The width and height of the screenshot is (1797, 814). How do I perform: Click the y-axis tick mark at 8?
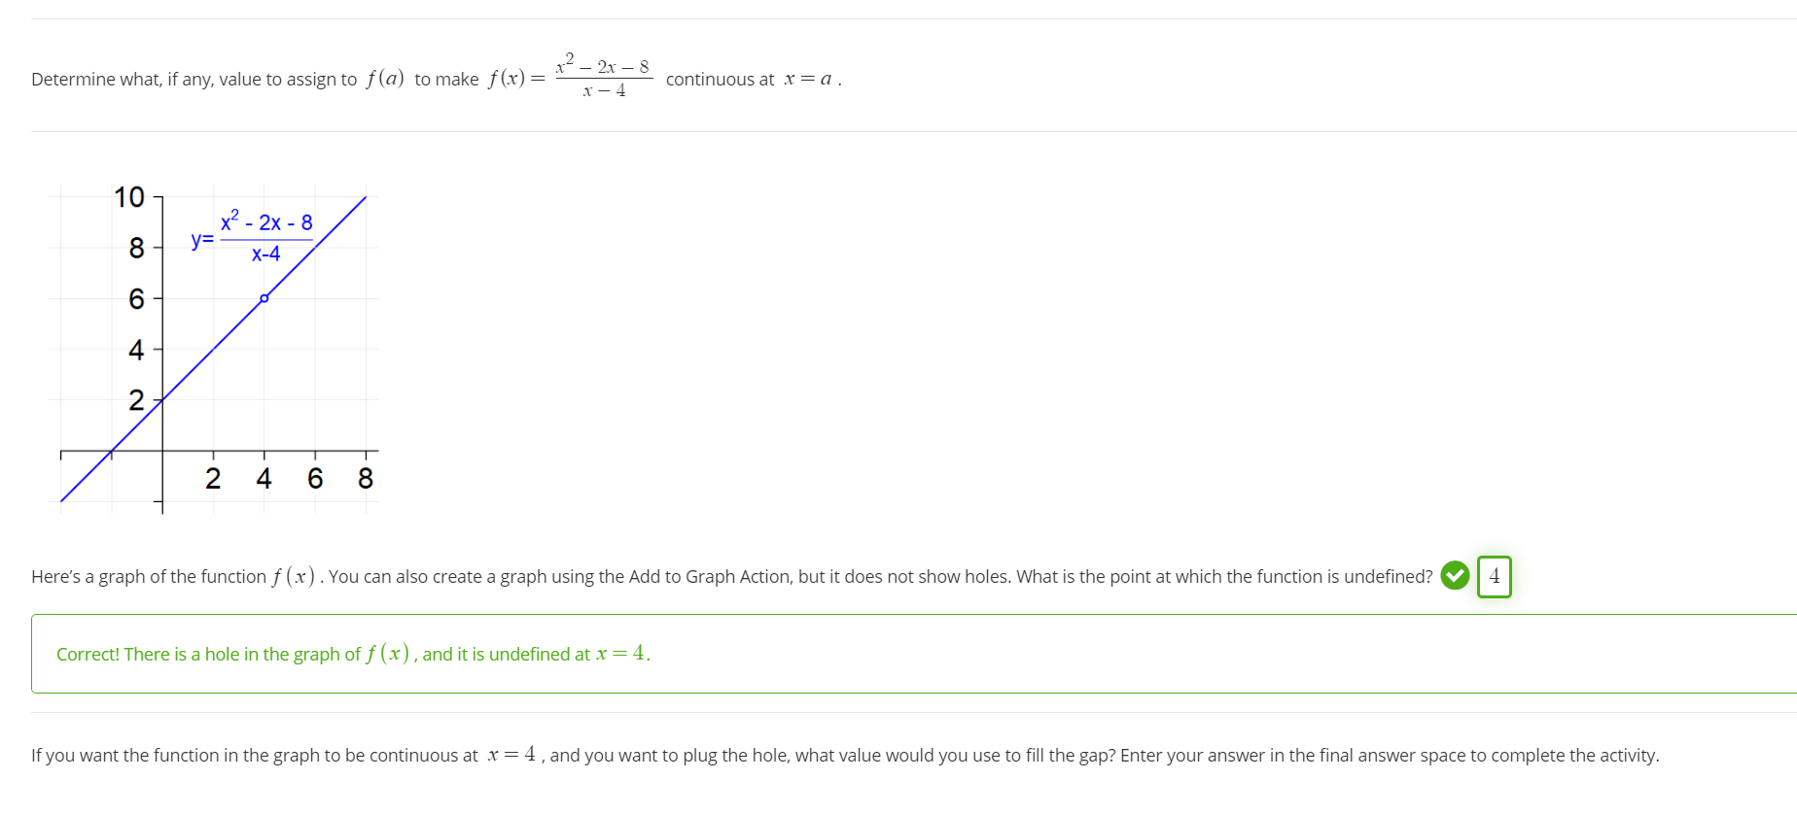click(156, 249)
